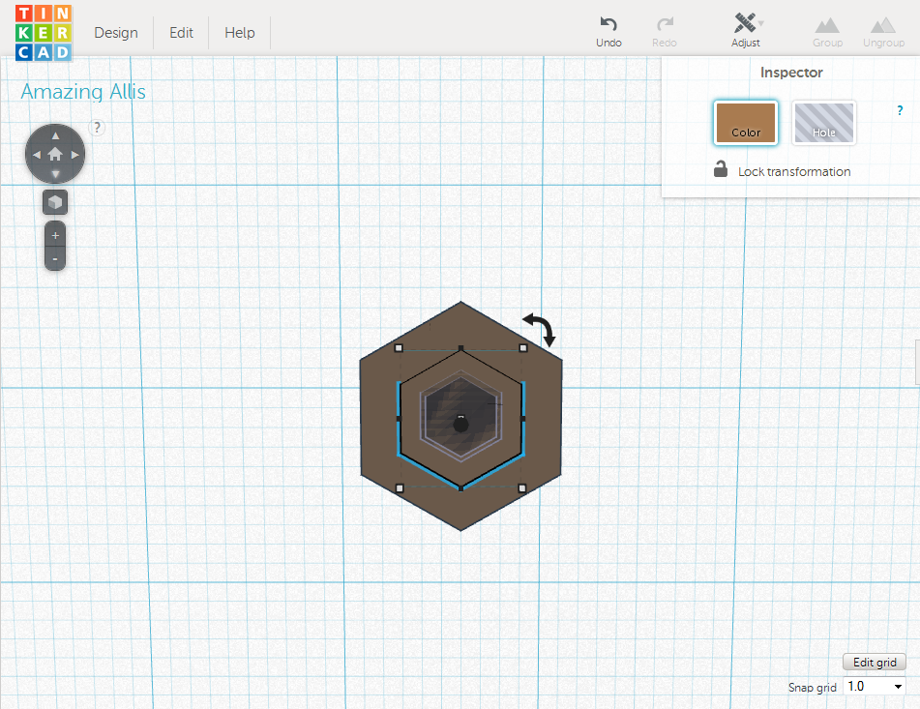Reset camera with home view button
Screen dimensions: 920x709
pyautogui.click(x=55, y=154)
